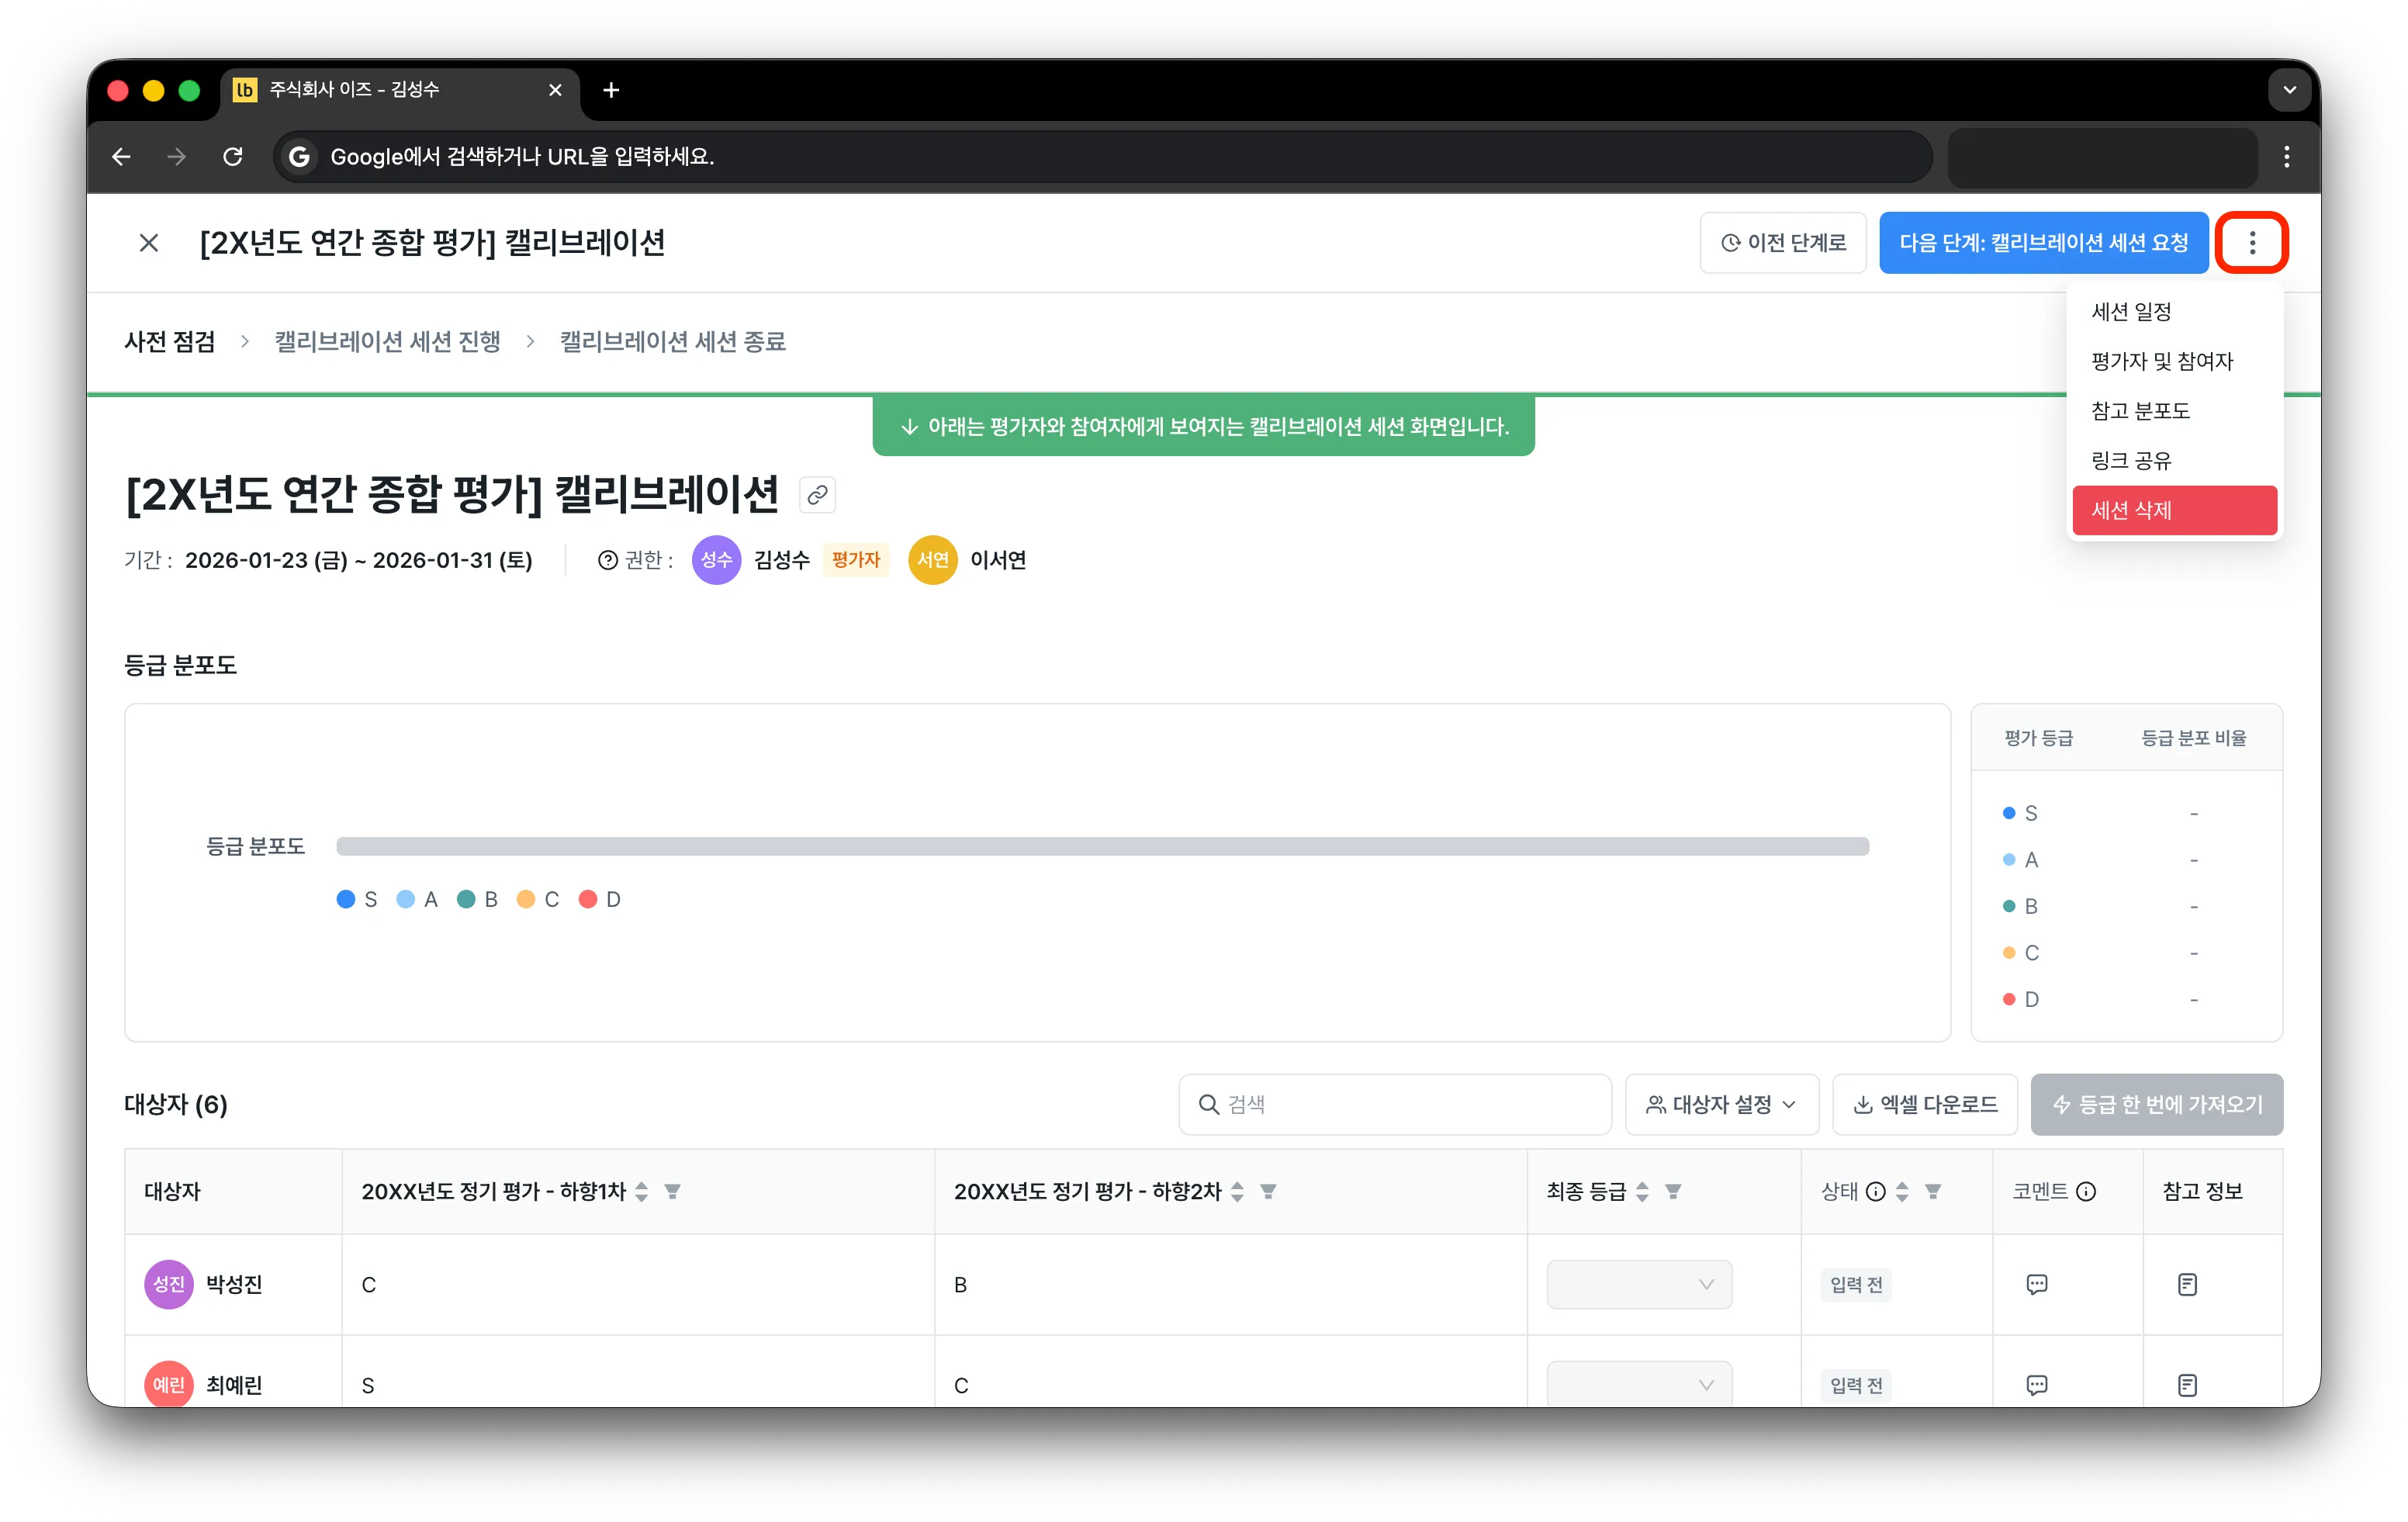Click the 캘리브레이션 세션 종료 step
Image resolution: width=2408 pixels, height=1522 pixels.
click(x=672, y=342)
